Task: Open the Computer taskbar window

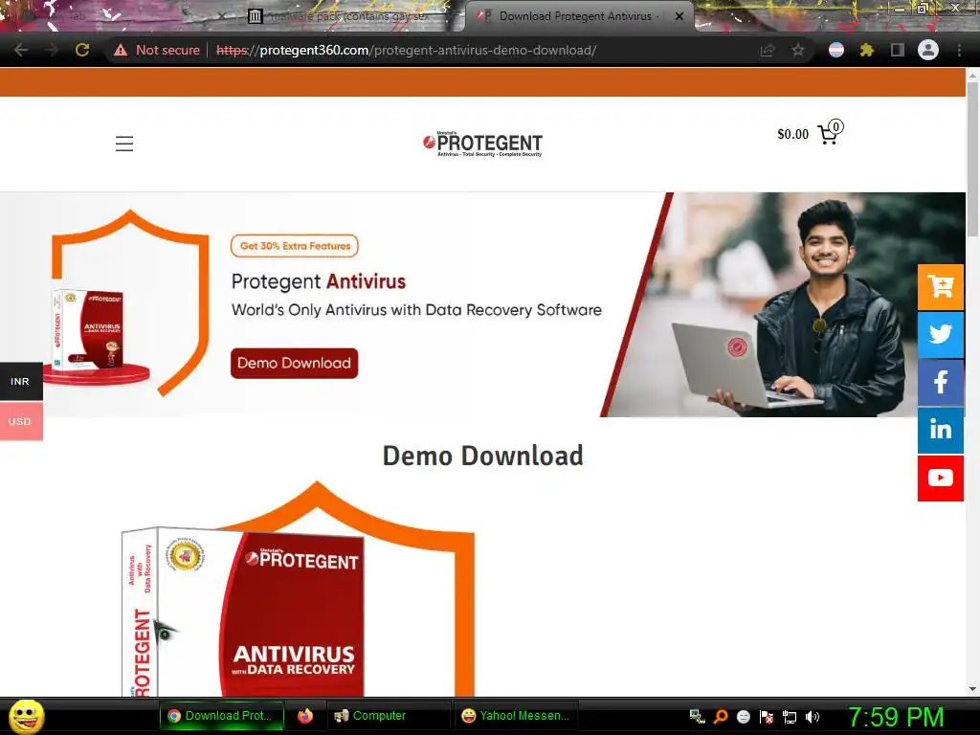Action: [389, 716]
